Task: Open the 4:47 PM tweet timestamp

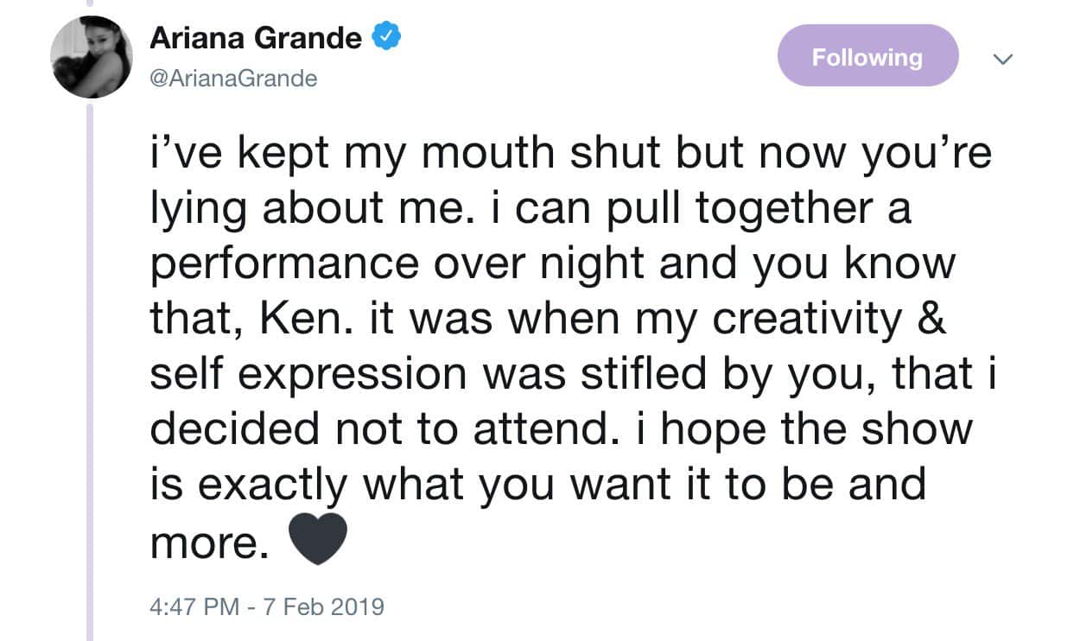Action: 194,606
